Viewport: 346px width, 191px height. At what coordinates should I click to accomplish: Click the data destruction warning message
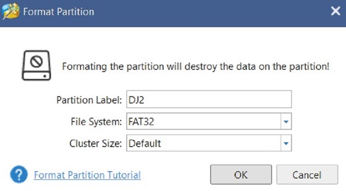tap(196, 67)
